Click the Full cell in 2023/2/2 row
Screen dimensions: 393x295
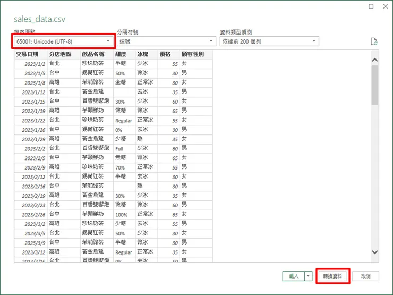pyautogui.click(x=124, y=149)
